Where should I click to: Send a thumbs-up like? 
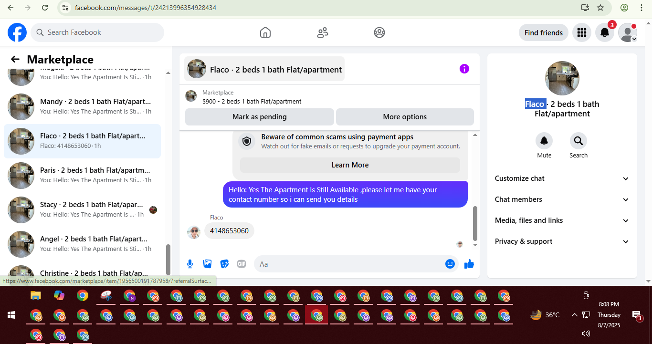(x=469, y=264)
